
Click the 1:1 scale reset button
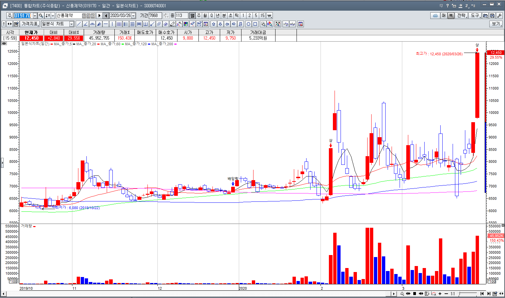(x=453, y=294)
